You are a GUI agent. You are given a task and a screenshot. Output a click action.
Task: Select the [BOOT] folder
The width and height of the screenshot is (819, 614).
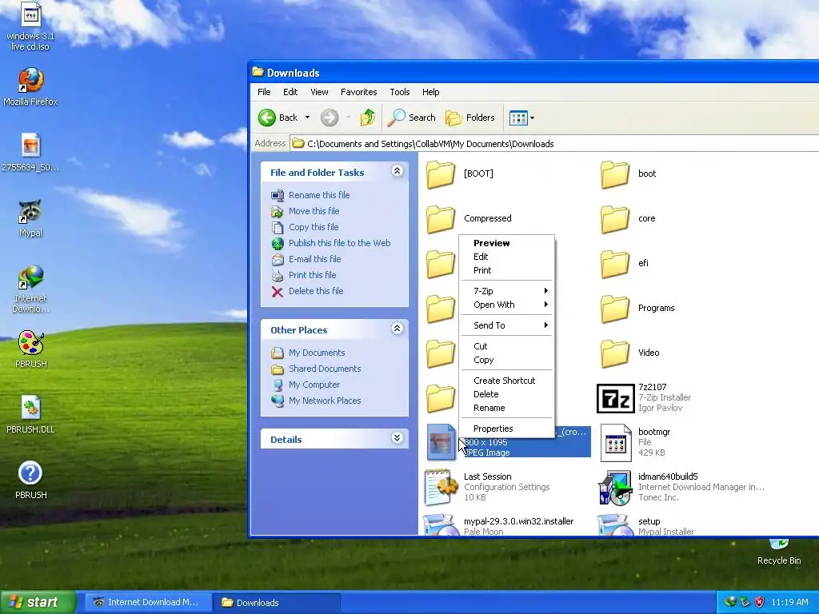tap(460, 173)
